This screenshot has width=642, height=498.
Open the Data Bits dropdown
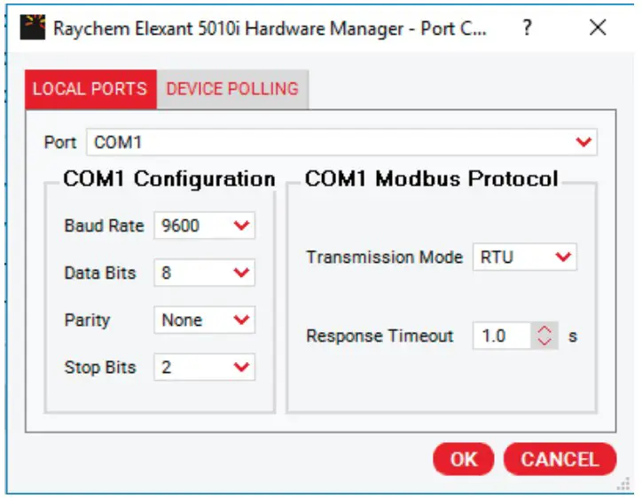tap(204, 273)
